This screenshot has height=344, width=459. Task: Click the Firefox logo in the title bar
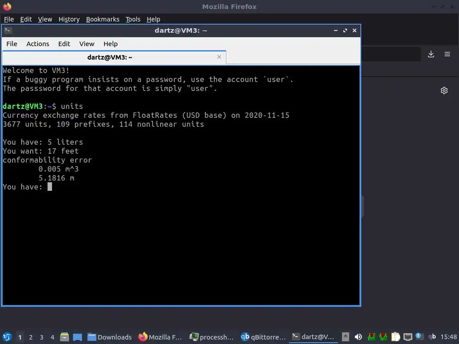[x=7, y=6]
